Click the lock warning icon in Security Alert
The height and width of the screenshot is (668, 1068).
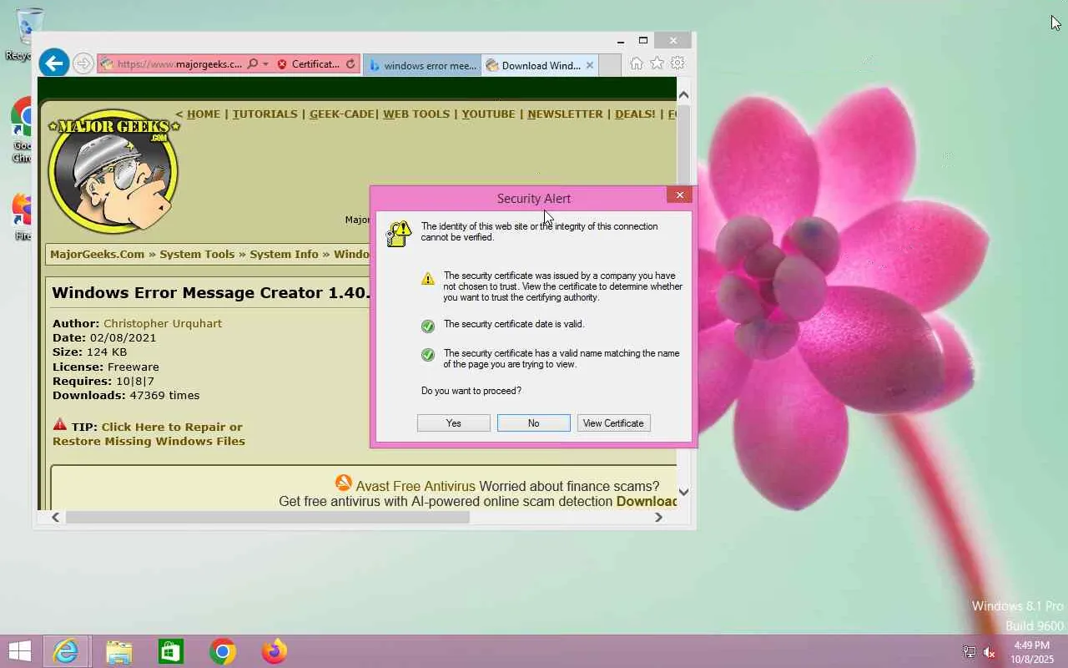coord(399,234)
